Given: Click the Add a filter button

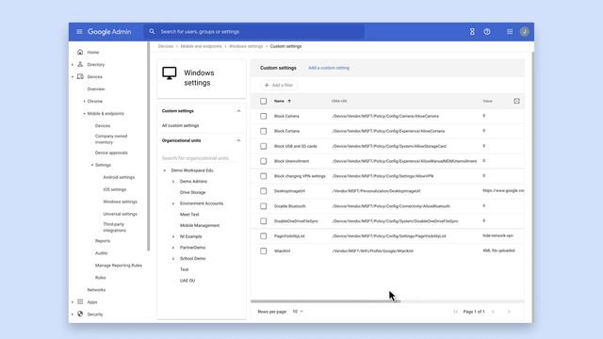Looking at the screenshot, I should click(x=279, y=85).
